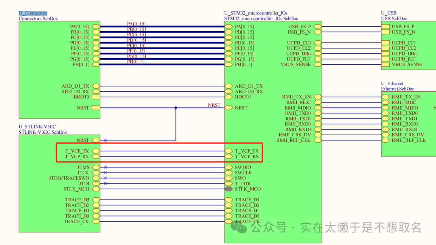Screen dimensions: 436x245
Task: Open the Ethernet.SchDoc sheet file name
Action: 397,89
